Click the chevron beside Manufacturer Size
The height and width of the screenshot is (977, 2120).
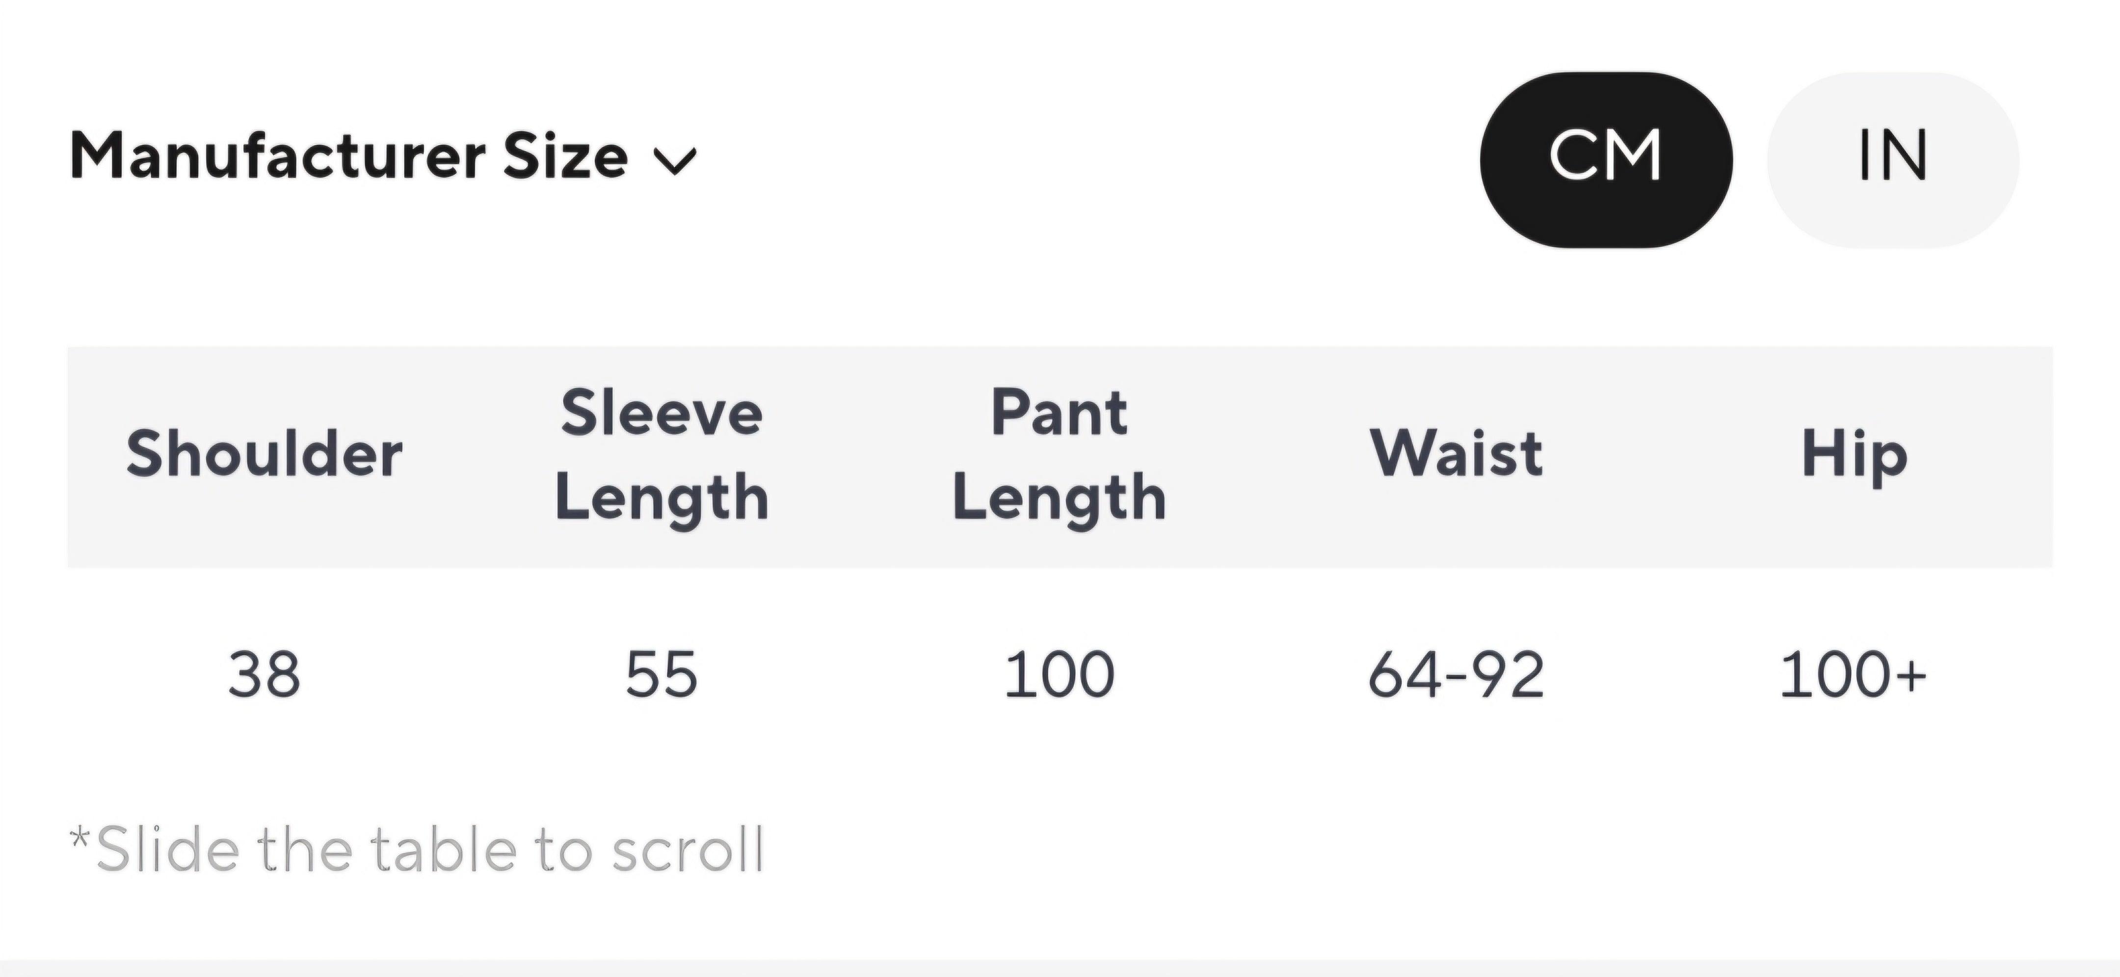[675, 160]
